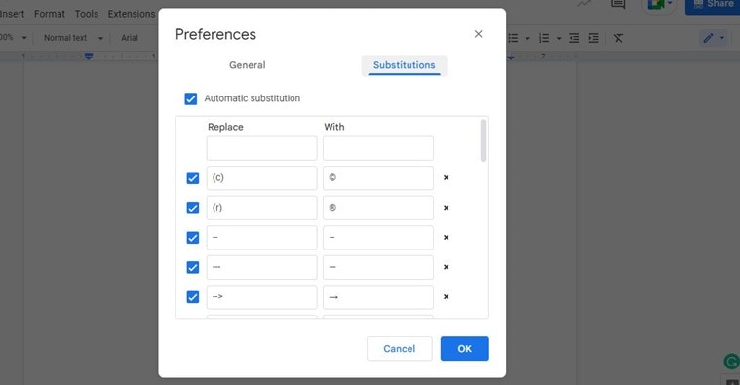This screenshot has width=740, height=385.
Task: Edit the (c) Replace field
Action: 261,177
